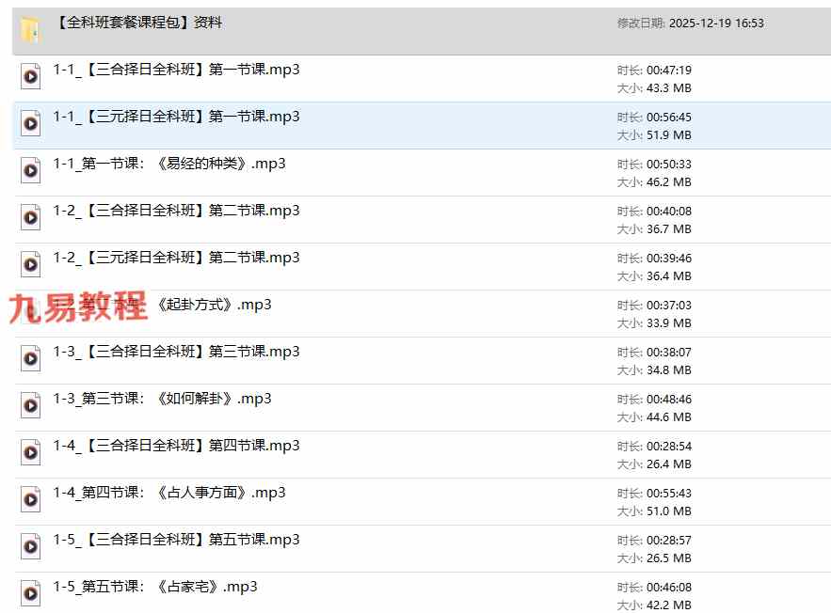Click the 42.2 MB size of 《占家宅》
Image resolution: width=831 pixels, height=613 pixels.
pyautogui.click(x=668, y=605)
